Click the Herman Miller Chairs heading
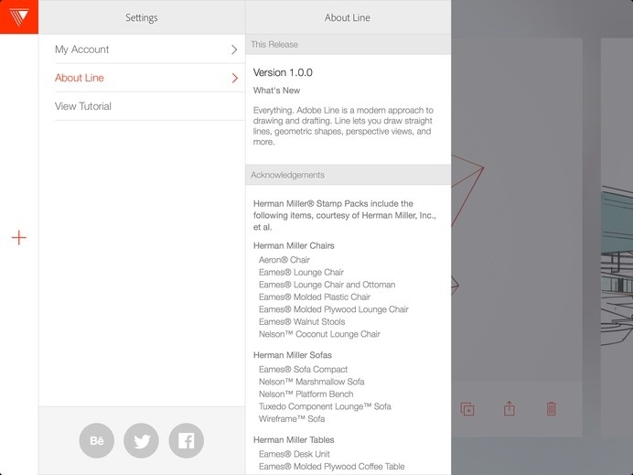This screenshot has width=633, height=475. 294,245
